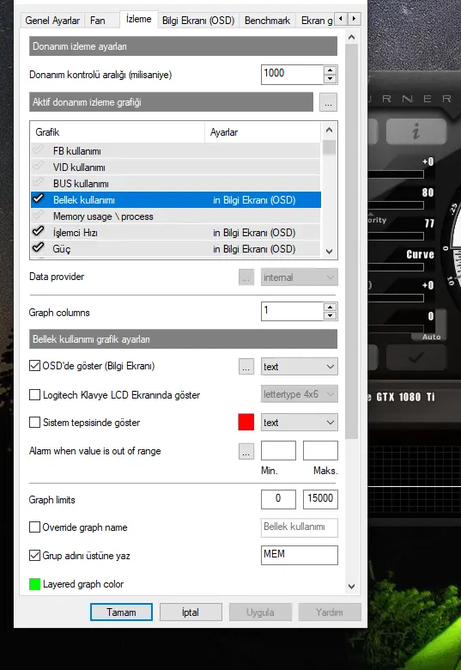Toggle the Güç graph checkmark
The image size is (461, 670).
pyautogui.click(x=39, y=247)
